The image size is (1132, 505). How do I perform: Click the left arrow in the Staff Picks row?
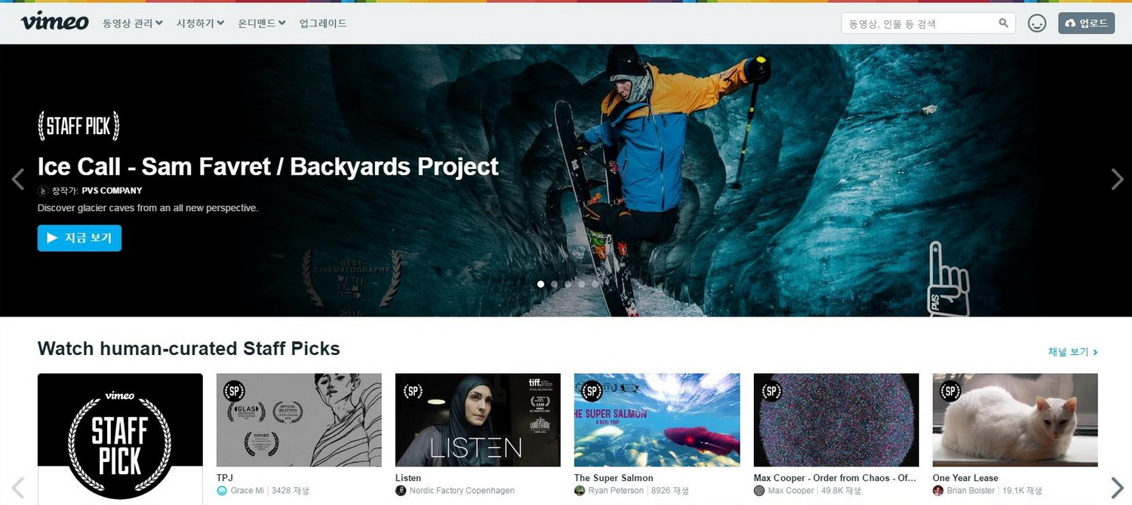pyautogui.click(x=18, y=486)
